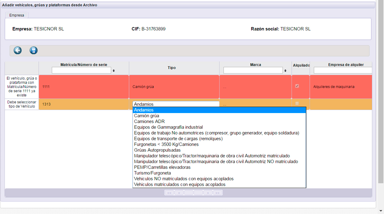The width and height of the screenshot is (384, 214).
Task: Click Alquileres de maquinaria cell
Action: tap(341, 87)
